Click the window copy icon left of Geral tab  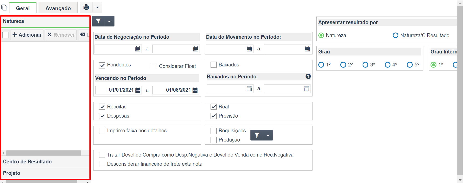tap(4, 8)
